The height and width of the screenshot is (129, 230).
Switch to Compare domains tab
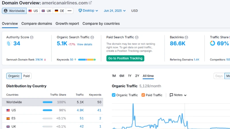(x=37, y=24)
